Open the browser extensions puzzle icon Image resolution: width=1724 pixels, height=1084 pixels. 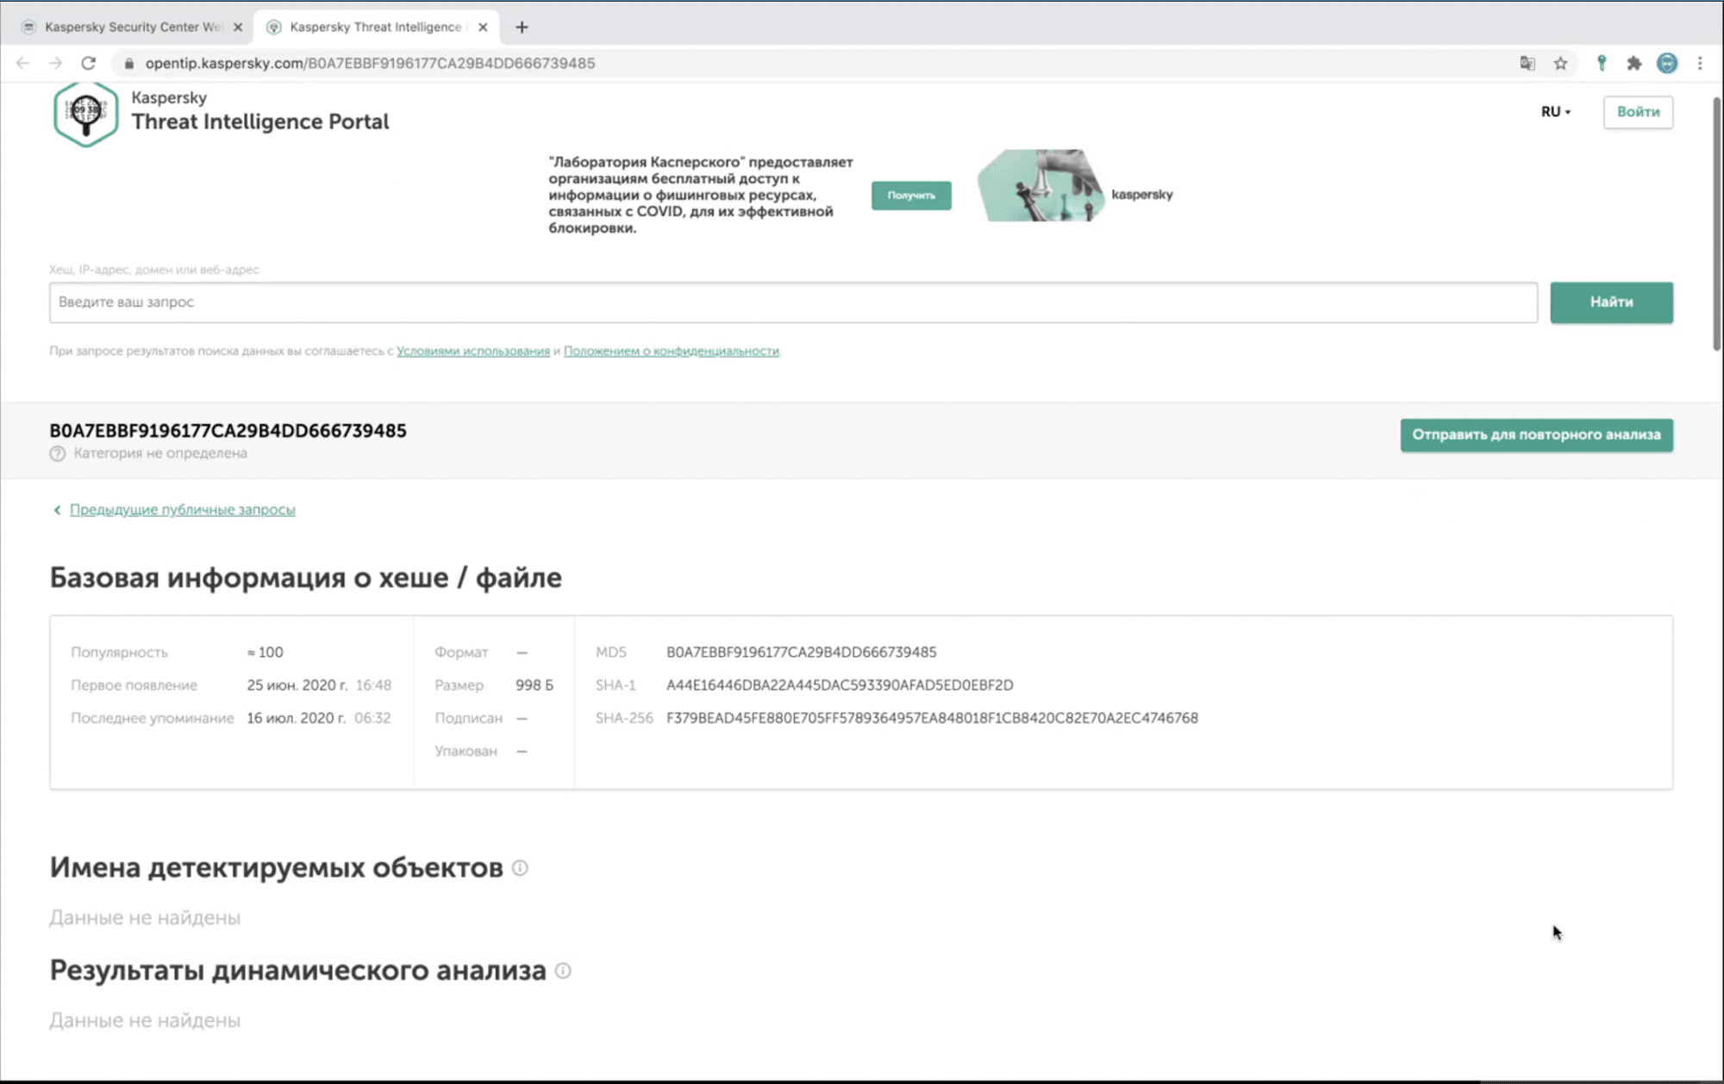point(1633,63)
